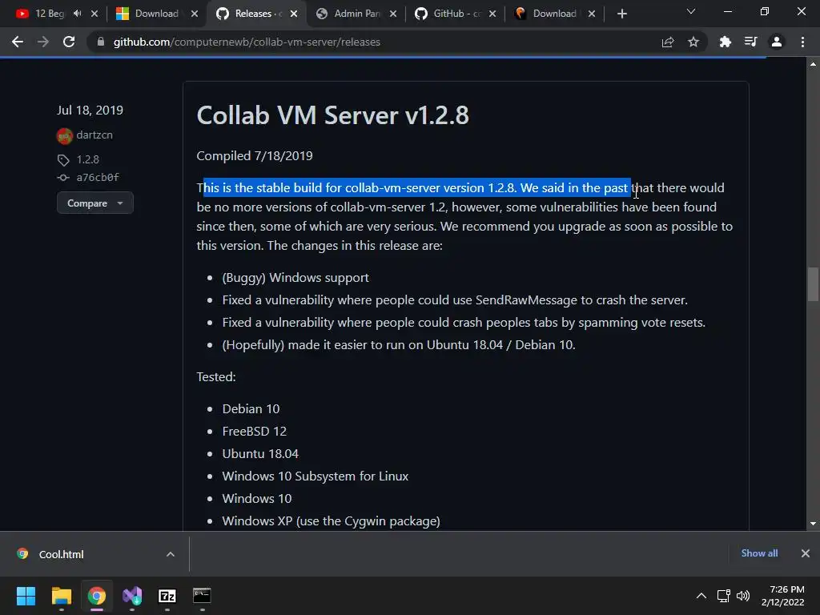The image size is (820, 615).
Task: Open commit a76cb0f link
Action: [x=98, y=178]
